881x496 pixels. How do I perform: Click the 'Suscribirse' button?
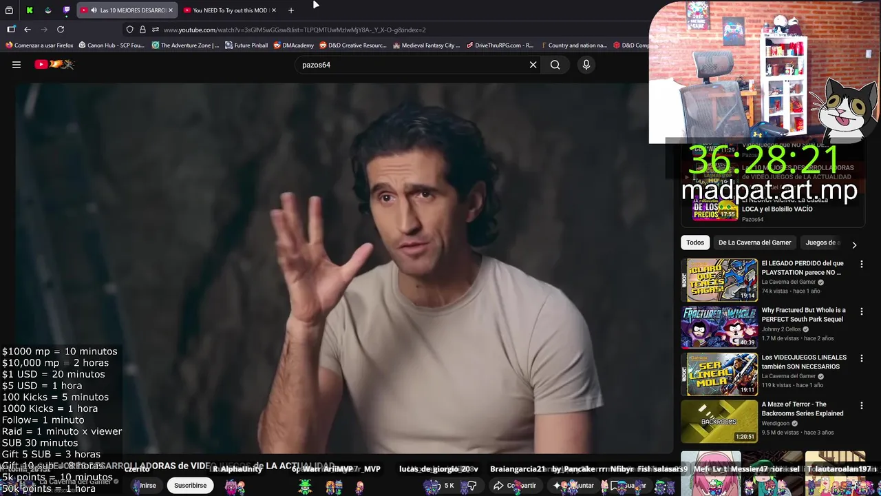pyautogui.click(x=190, y=486)
